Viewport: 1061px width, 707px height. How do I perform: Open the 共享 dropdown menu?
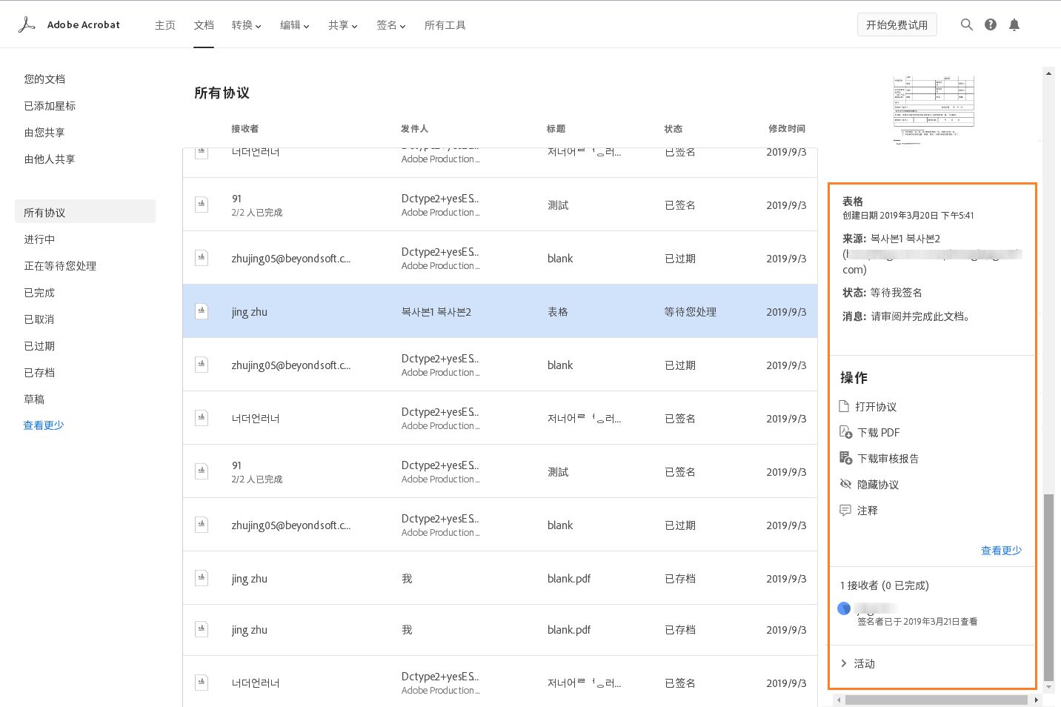[x=342, y=25]
